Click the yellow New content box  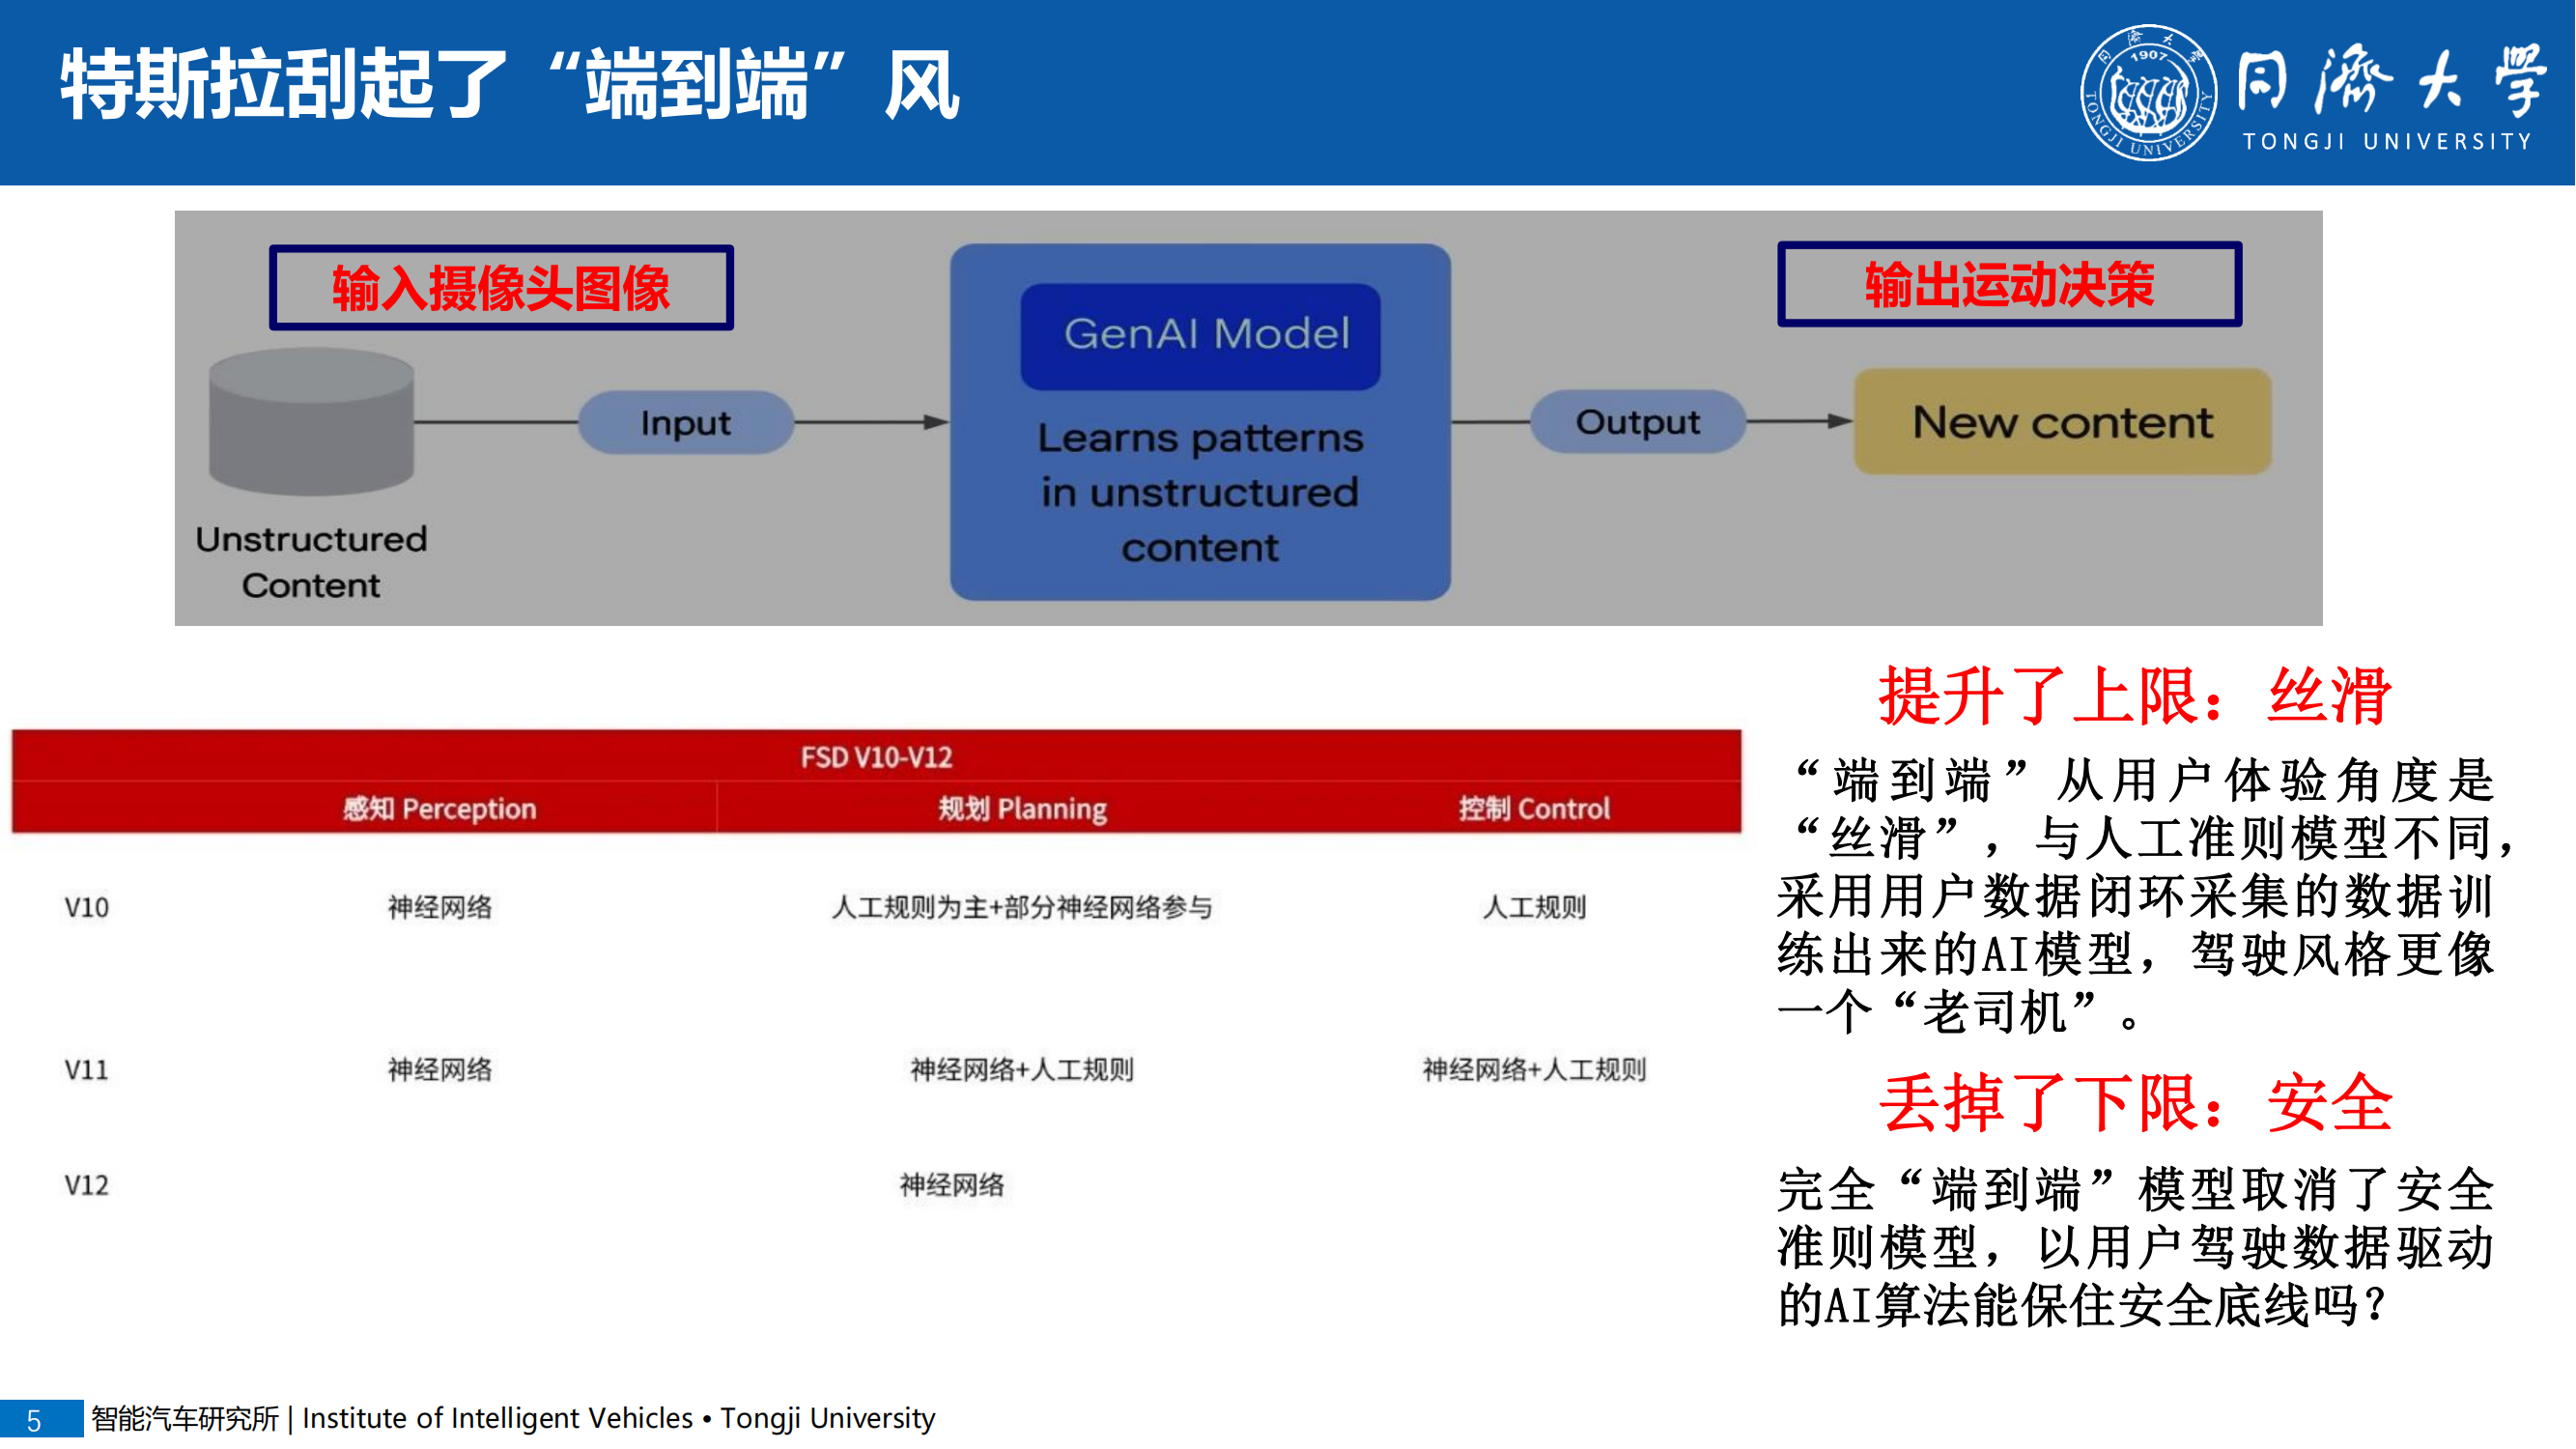(2062, 422)
